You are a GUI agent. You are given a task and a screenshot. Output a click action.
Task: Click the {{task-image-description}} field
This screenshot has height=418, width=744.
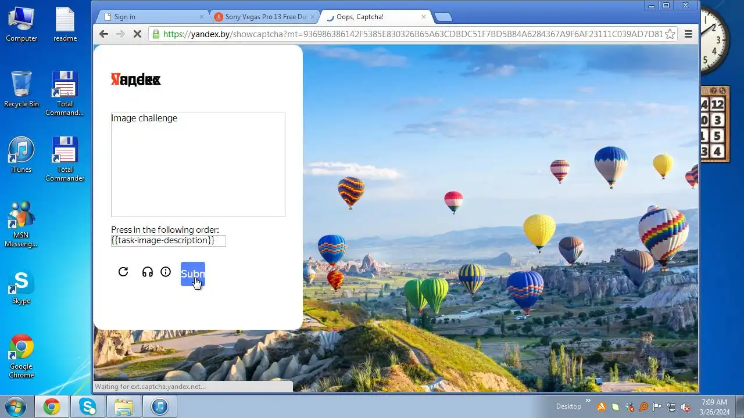(169, 240)
